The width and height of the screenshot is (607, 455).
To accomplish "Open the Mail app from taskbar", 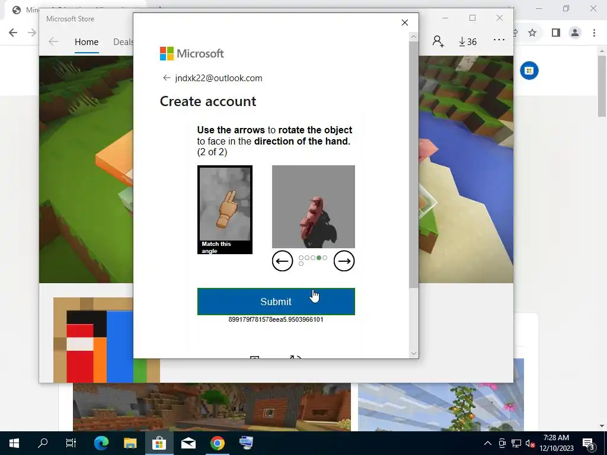I will (x=188, y=443).
